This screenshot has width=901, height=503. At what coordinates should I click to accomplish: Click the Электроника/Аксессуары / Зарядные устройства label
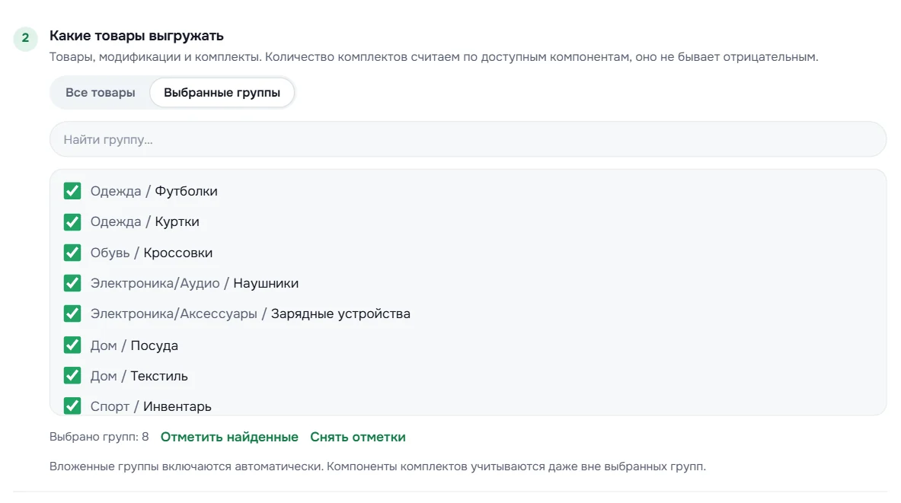pos(251,314)
